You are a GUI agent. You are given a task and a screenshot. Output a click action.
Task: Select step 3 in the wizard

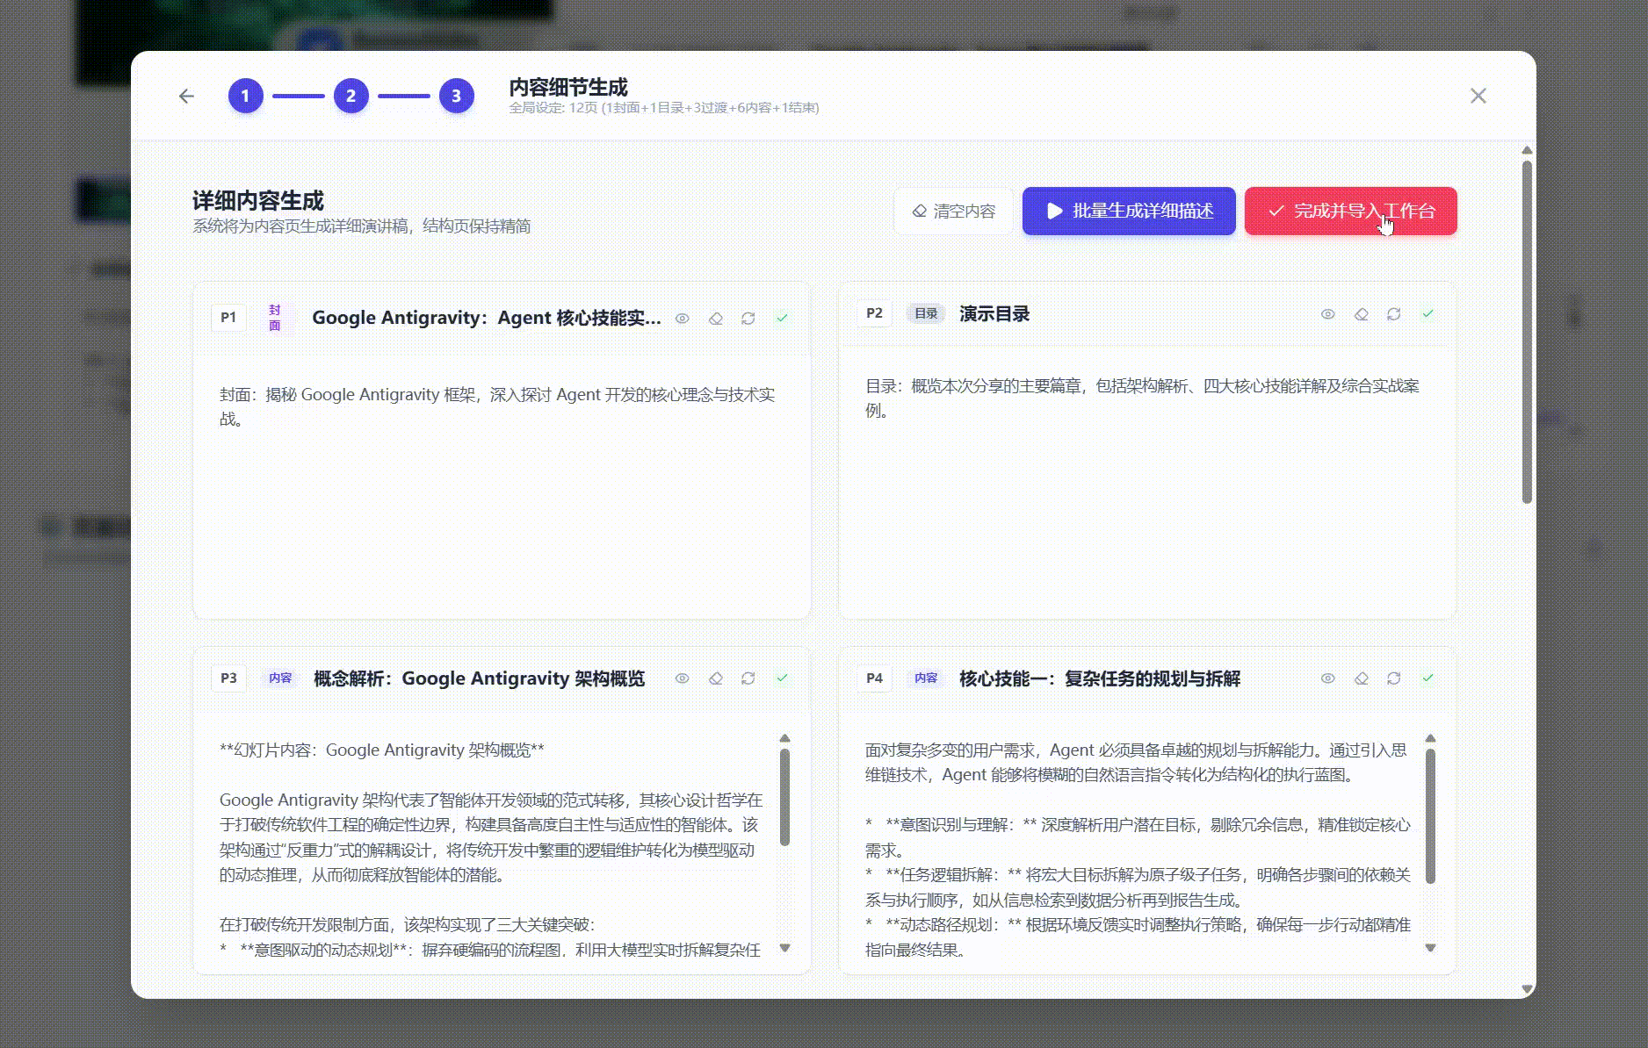click(x=456, y=96)
